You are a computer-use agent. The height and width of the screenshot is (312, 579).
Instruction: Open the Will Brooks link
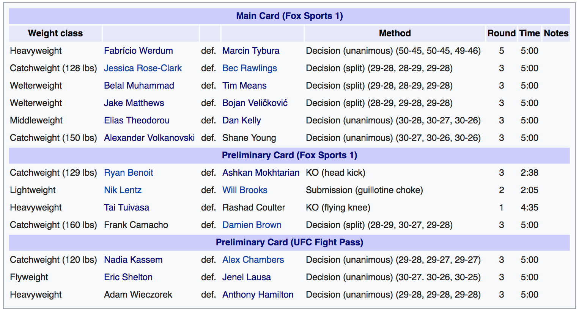(245, 190)
